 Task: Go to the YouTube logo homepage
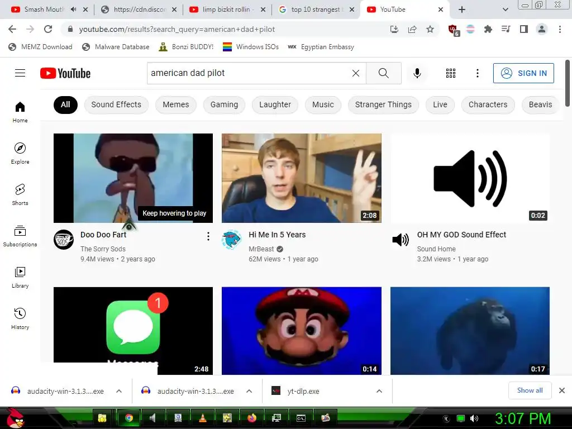coord(65,73)
